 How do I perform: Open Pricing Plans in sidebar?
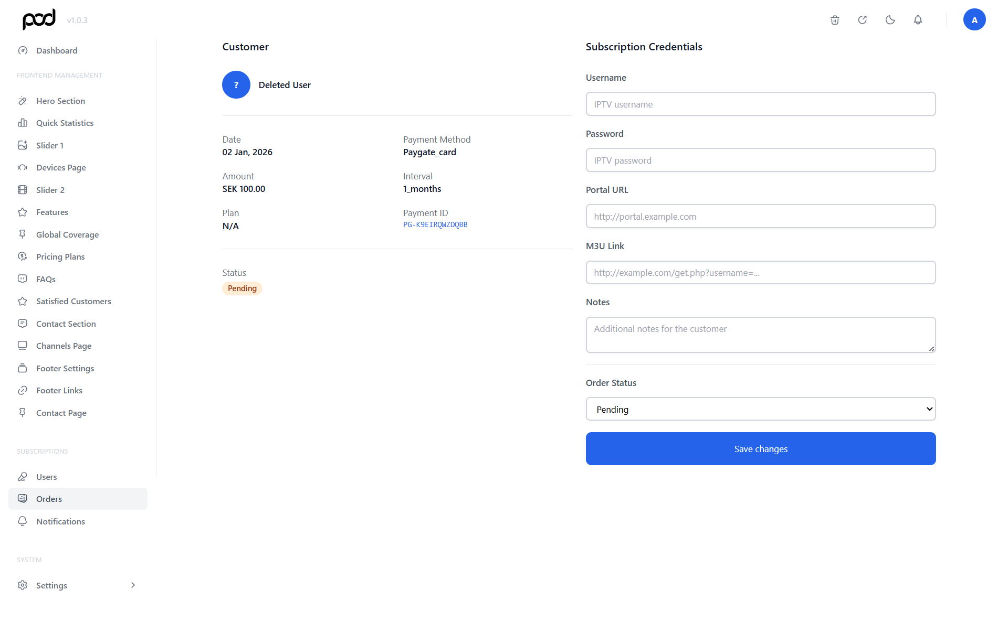click(60, 256)
